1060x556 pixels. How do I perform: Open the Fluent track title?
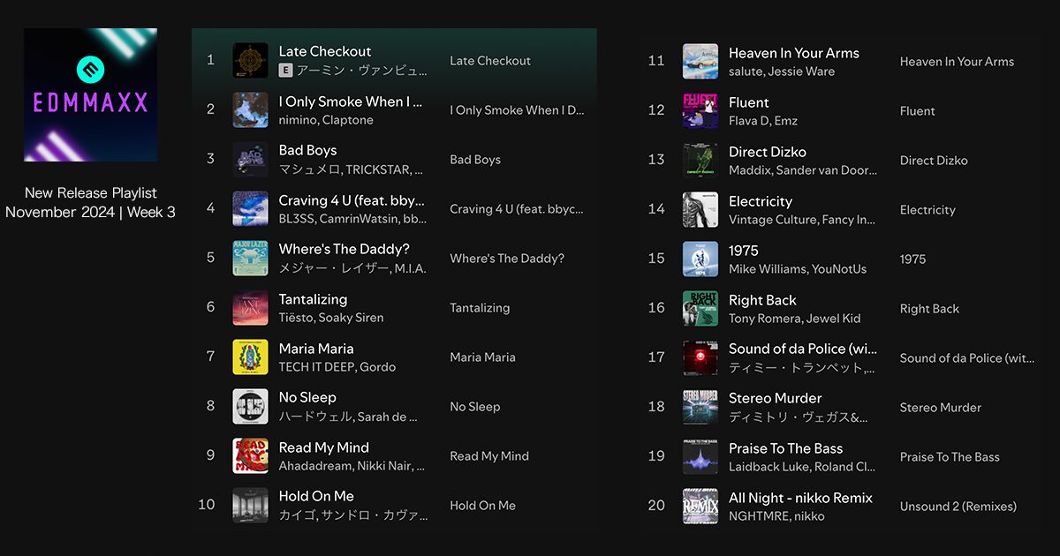[749, 102]
